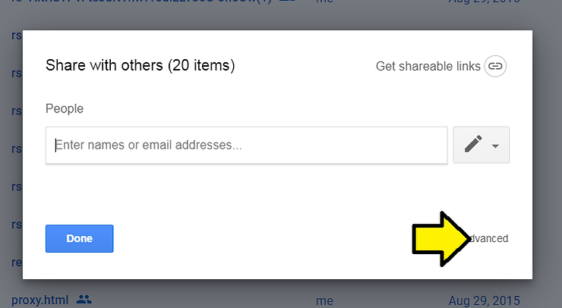
Task: Open the Advanced sharing settings link
Action: click(488, 238)
